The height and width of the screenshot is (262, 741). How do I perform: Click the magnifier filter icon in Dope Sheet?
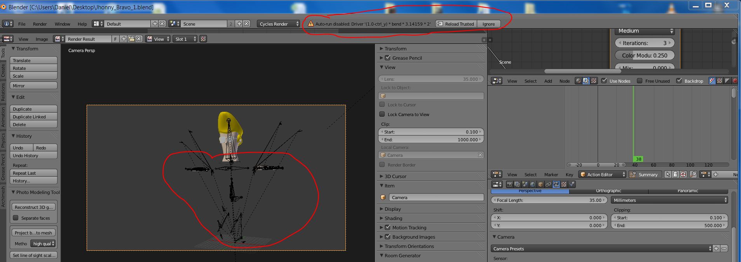[x=693, y=174]
